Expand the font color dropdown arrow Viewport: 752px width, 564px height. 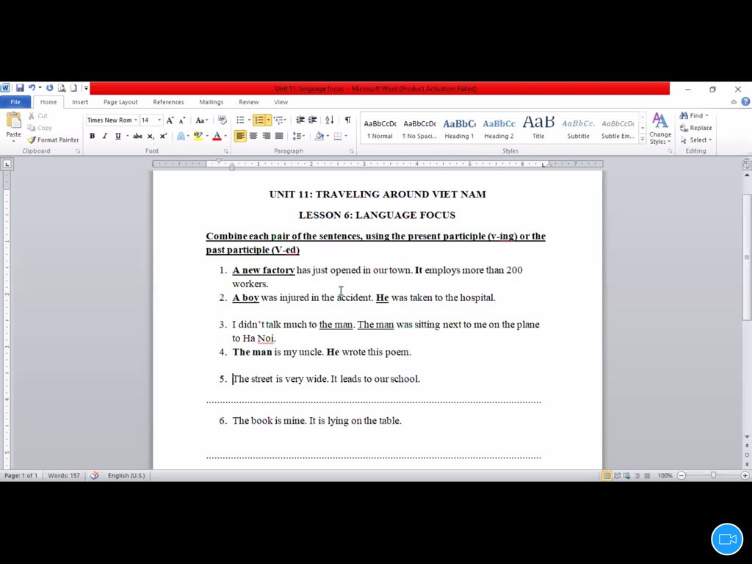point(225,136)
